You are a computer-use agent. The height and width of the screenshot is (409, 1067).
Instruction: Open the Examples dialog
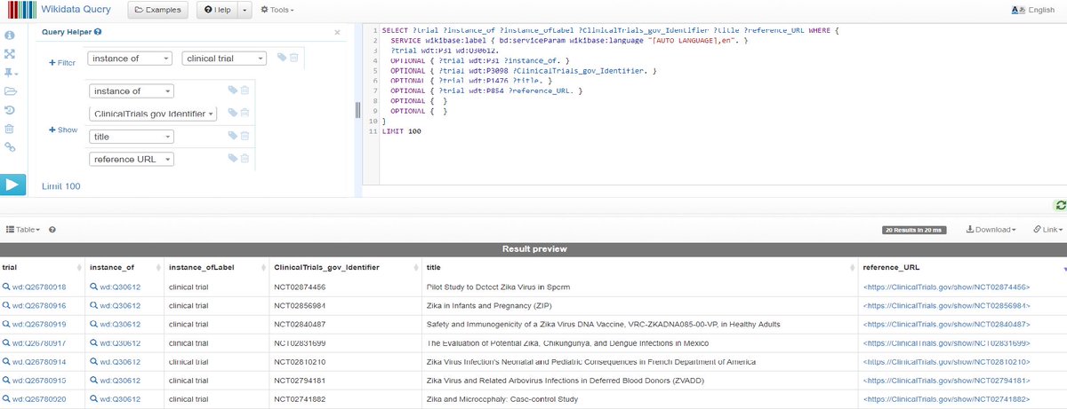point(157,10)
